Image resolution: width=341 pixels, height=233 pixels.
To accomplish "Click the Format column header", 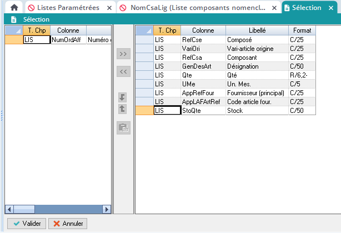I will click(x=302, y=30).
